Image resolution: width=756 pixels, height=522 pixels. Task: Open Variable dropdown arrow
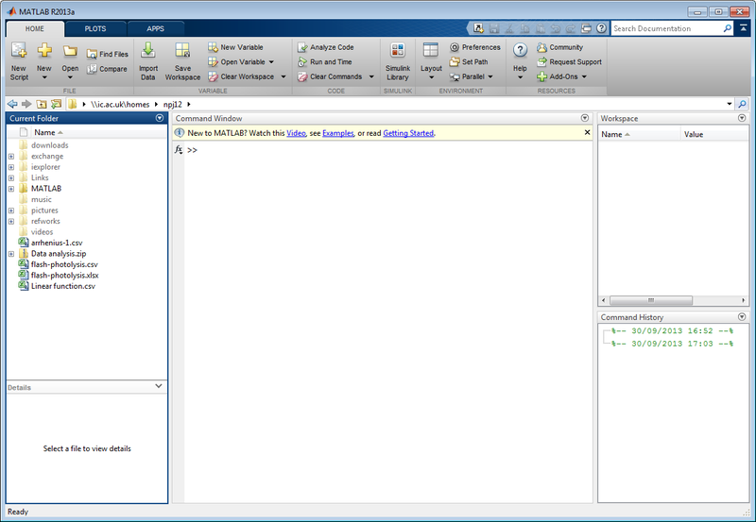tap(271, 62)
